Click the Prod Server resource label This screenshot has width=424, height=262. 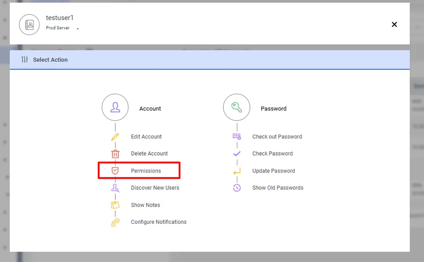point(57,28)
